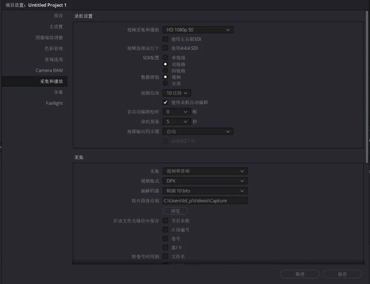Disable the 使用录机自动编辑 checkbox

pyautogui.click(x=166, y=102)
